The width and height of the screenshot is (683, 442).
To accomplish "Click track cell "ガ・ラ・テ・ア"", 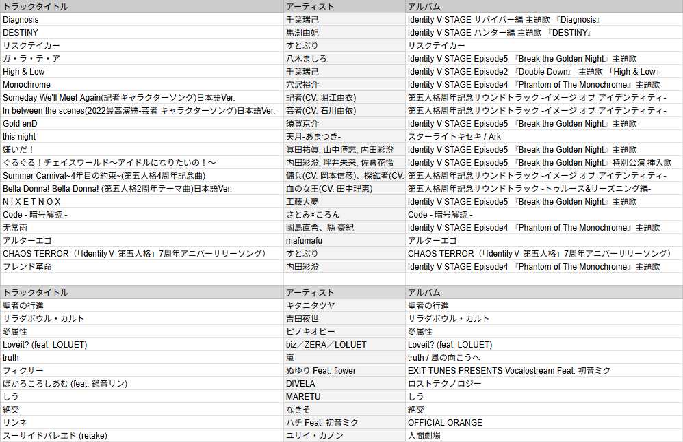I will point(142,59).
